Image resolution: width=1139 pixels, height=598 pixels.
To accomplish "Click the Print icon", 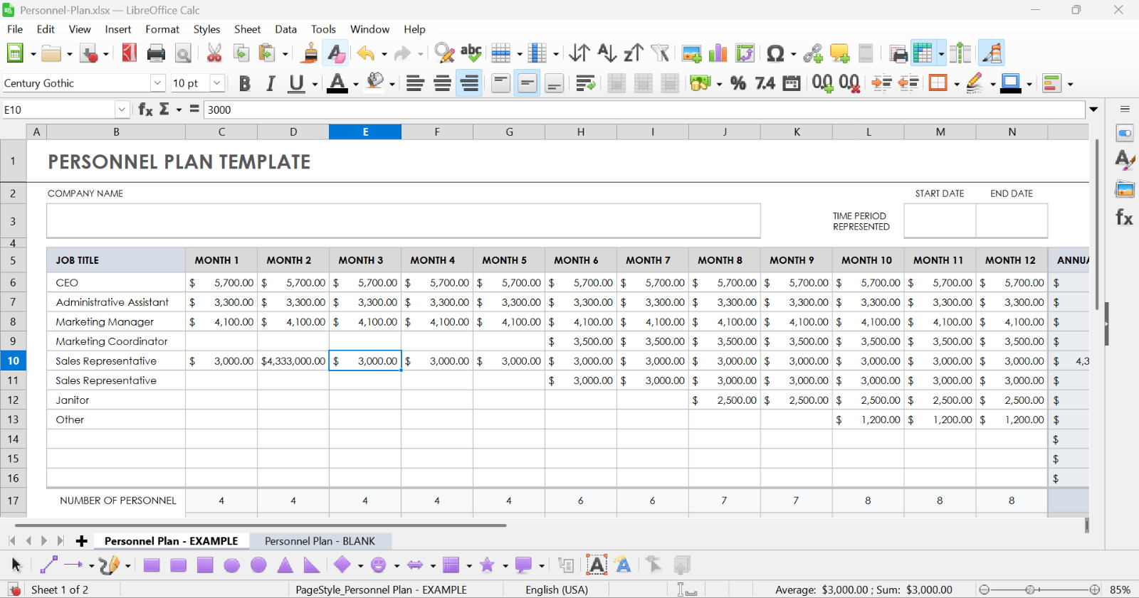I will (156, 53).
